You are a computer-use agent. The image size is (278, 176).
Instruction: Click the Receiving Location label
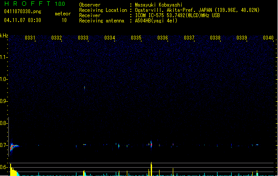[103, 10]
